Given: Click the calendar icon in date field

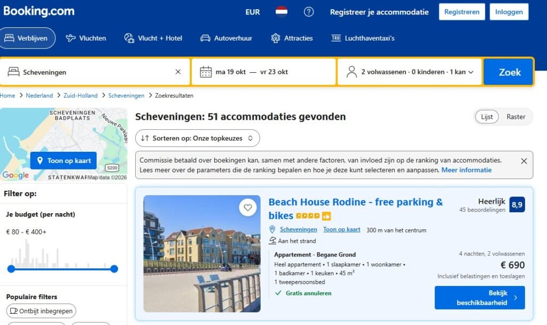Looking at the screenshot, I should (x=206, y=72).
